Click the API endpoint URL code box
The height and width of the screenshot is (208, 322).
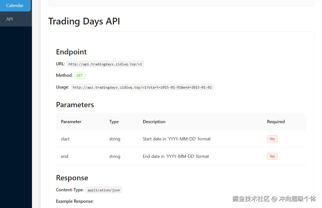[105, 64]
